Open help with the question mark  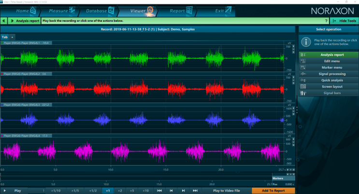[x=326, y=21]
